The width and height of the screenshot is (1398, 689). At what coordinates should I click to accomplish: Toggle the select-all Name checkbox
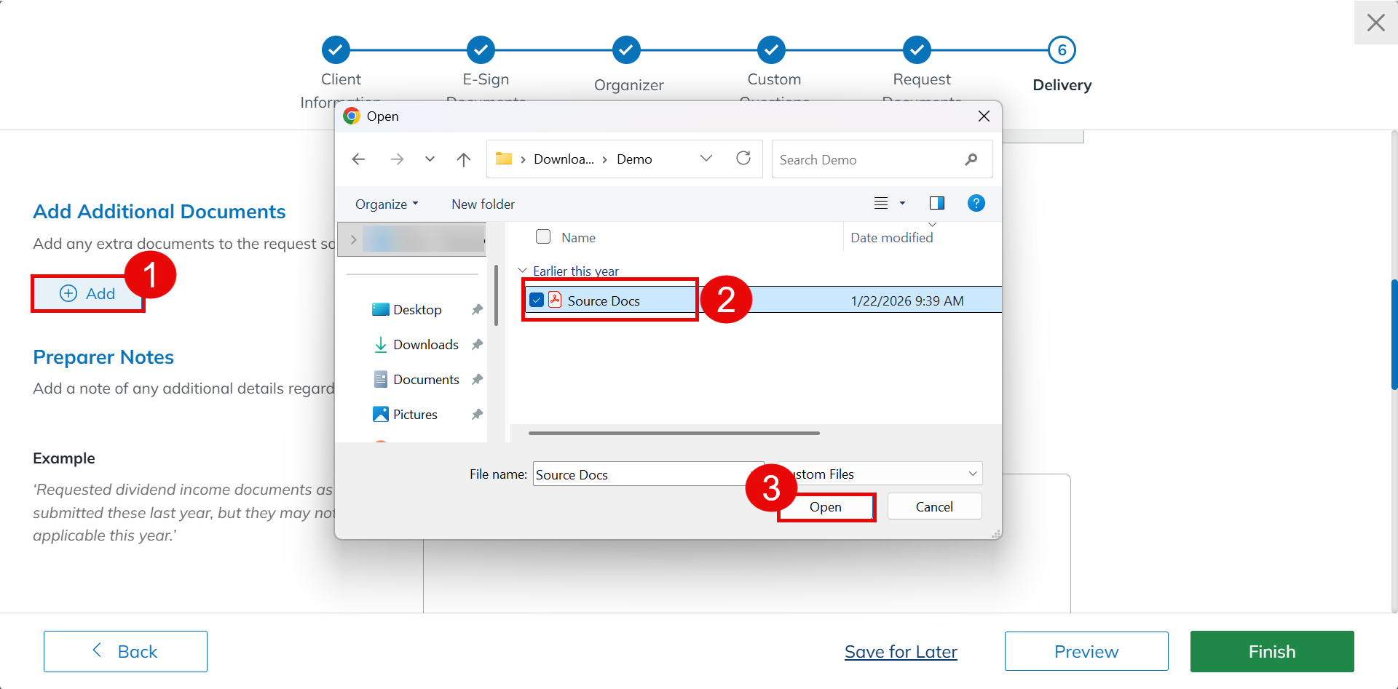coord(543,237)
